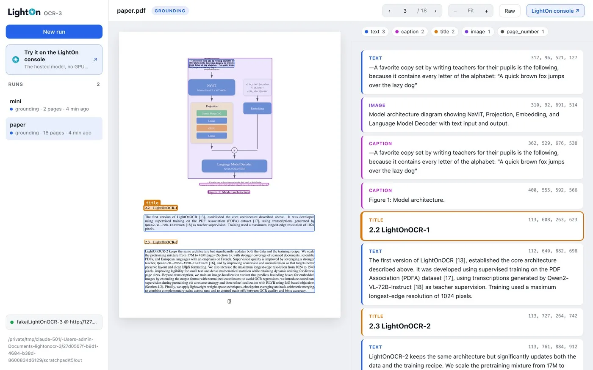
Task: Click the 2.3 LightOnOCR-2 heading in document
Action: tap(161, 242)
